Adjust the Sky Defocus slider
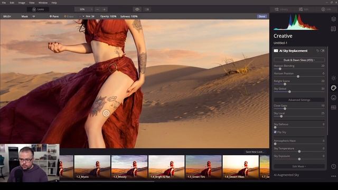The height and width of the screenshot is (190, 338). click(299, 127)
